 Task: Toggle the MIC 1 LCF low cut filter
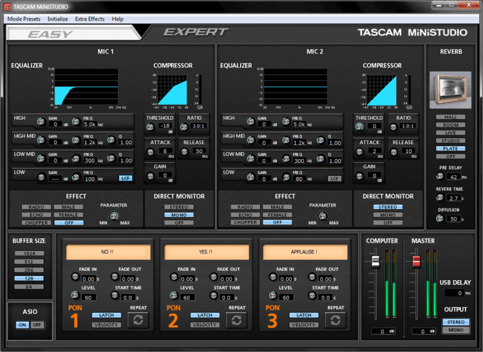tap(126, 178)
